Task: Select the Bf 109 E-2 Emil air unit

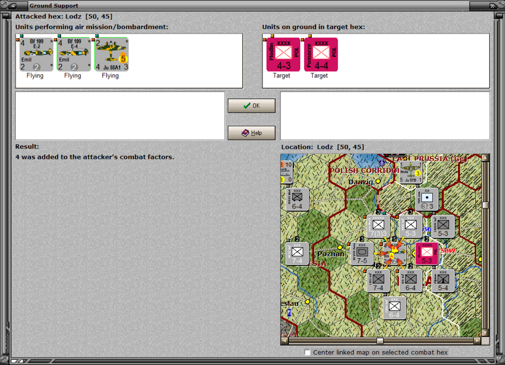Action: click(x=37, y=54)
